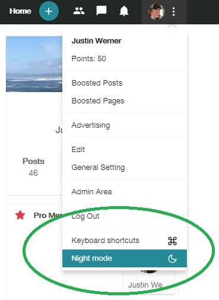Open the Advertising menu item
The height and width of the screenshot is (300, 219).
click(x=91, y=125)
